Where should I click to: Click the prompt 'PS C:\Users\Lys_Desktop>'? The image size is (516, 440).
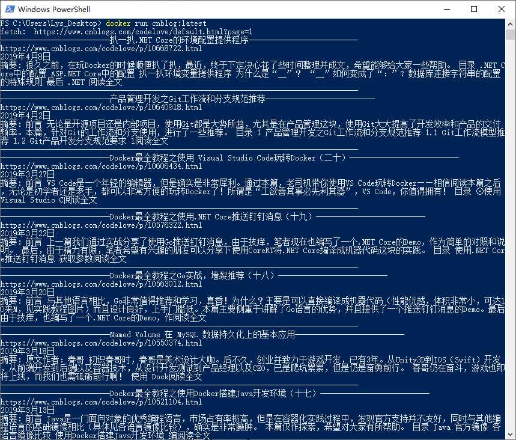[50, 23]
